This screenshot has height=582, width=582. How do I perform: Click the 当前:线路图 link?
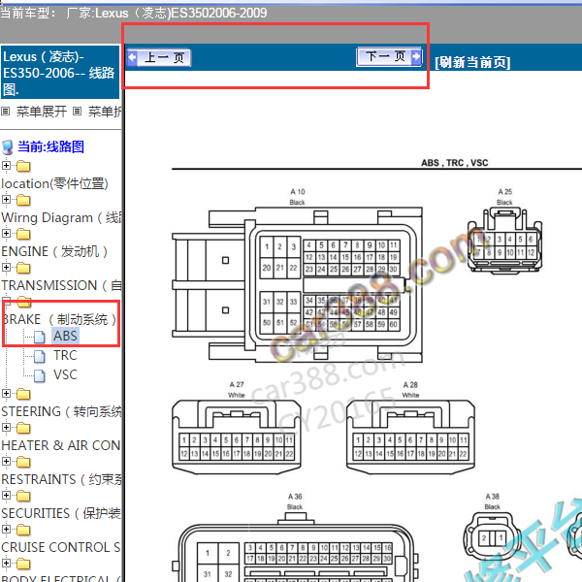coord(50,146)
